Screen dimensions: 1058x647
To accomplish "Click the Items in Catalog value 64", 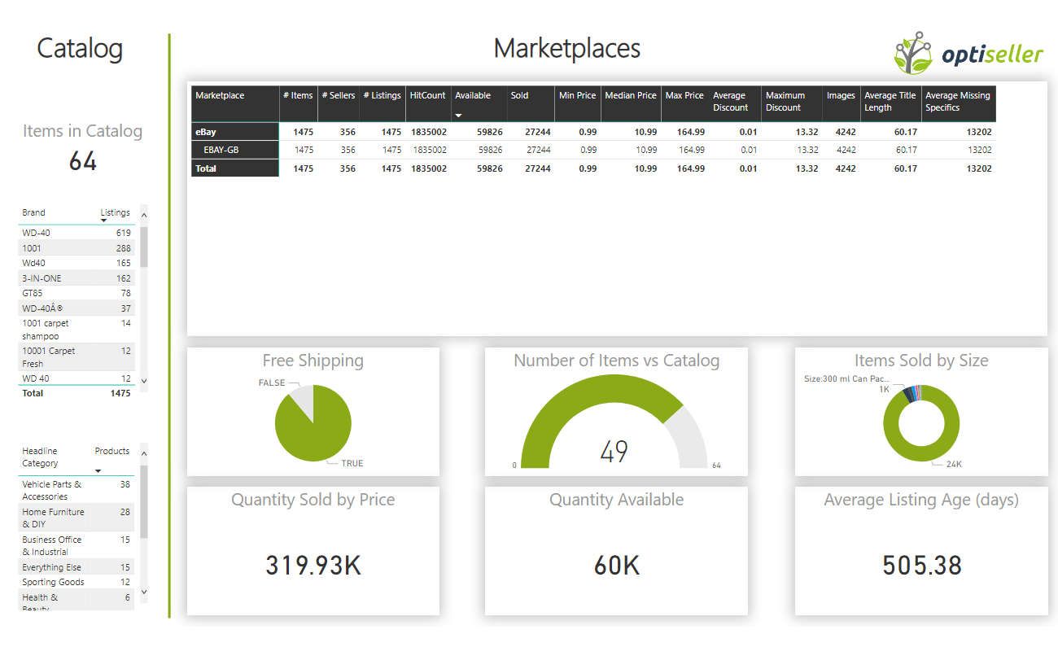I will 83,161.
